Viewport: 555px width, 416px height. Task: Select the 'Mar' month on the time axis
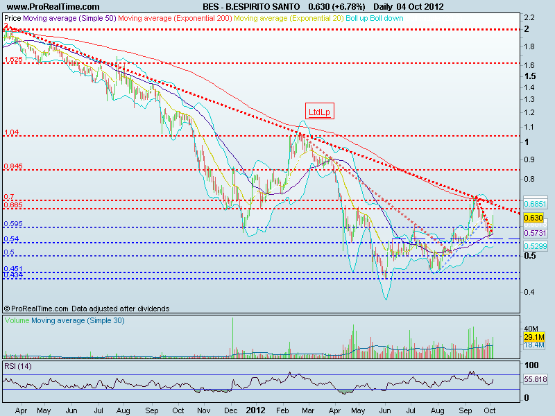308,410
